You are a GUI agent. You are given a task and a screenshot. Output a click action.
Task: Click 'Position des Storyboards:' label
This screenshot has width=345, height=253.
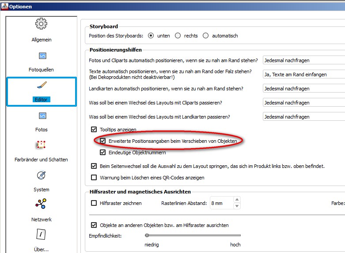(x=116, y=36)
